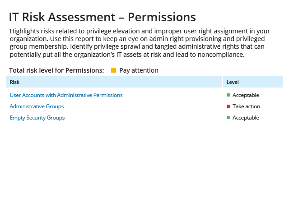Image resolution: width=289 pixels, height=203 pixels.
Task: Click Acceptable label in User Accounts row
Action: coord(246,95)
